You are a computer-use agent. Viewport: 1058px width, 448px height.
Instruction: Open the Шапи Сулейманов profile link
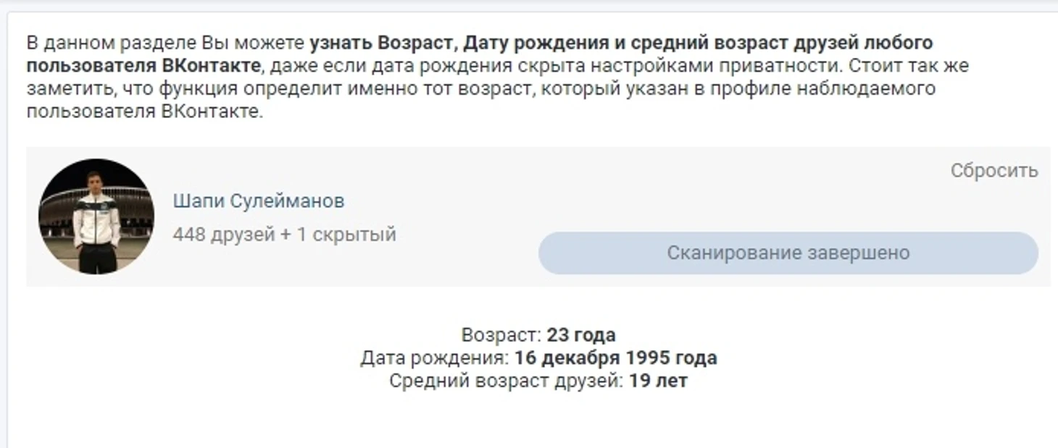(x=258, y=201)
